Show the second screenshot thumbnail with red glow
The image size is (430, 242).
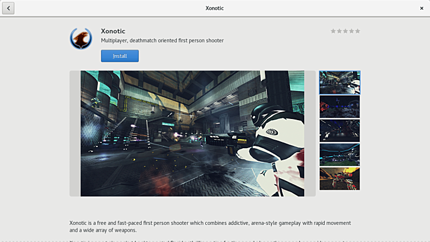tap(340, 106)
